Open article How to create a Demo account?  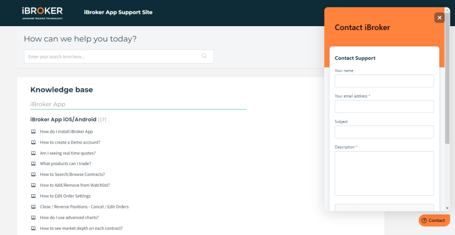(x=70, y=142)
